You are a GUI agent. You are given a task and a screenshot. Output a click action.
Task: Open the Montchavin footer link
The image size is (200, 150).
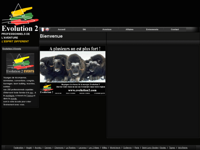click(115, 148)
